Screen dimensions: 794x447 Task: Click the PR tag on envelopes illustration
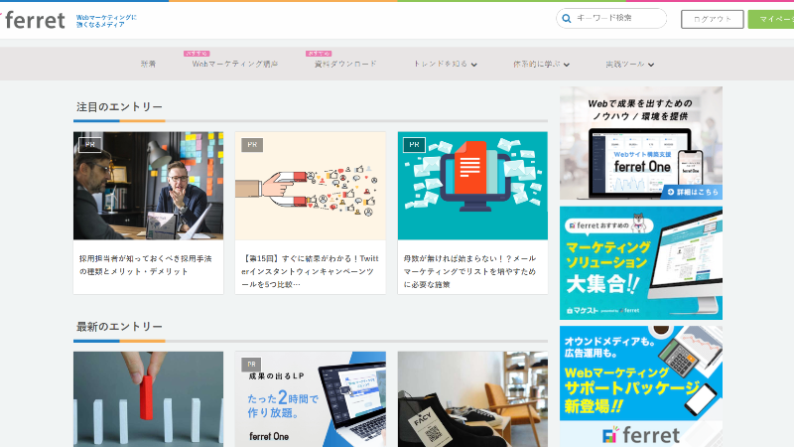click(414, 144)
